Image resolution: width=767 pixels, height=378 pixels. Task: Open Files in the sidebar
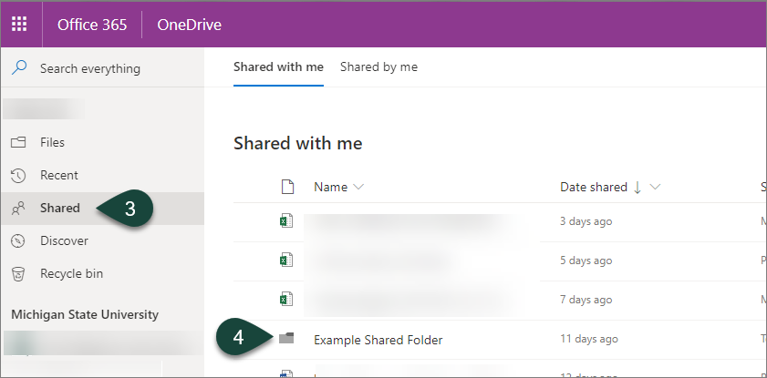pyautogui.click(x=102, y=143)
